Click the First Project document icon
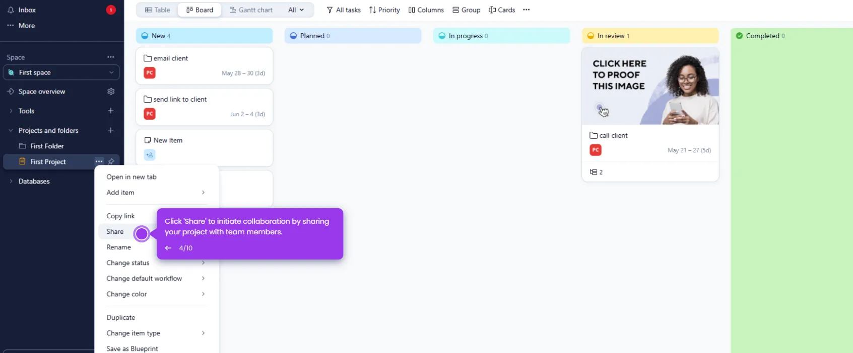Viewport: 853px width, 353px height. (x=22, y=161)
